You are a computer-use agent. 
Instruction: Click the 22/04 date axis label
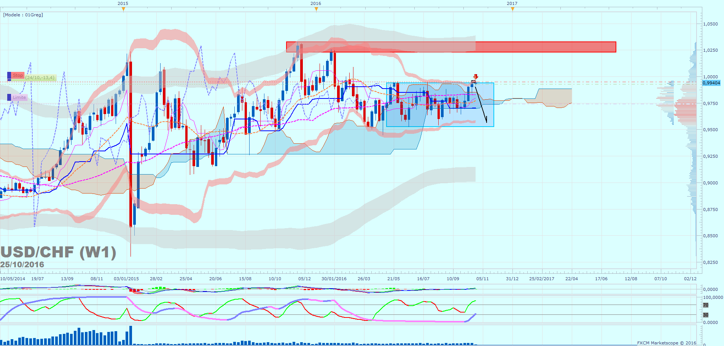click(571, 279)
